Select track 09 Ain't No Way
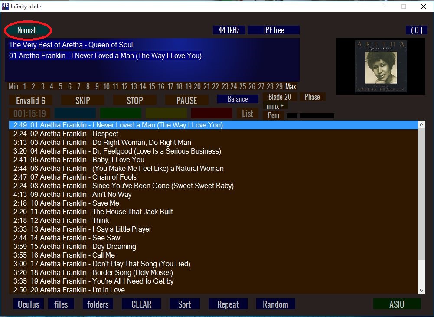The image size is (434, 317). (213, 195)
